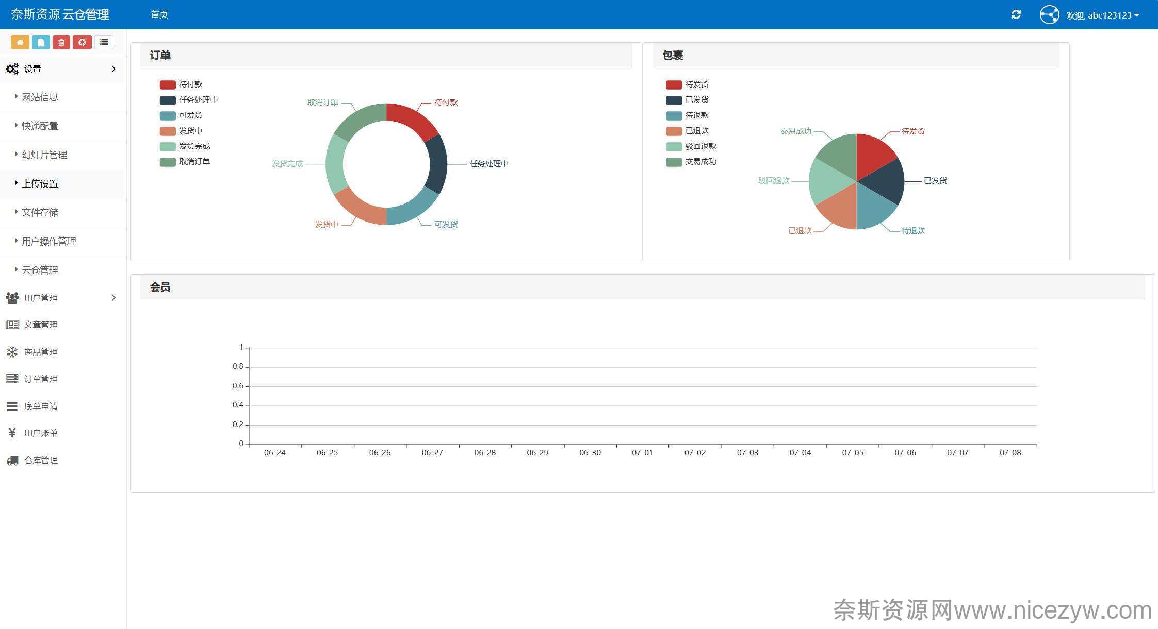Viewport: 1158px width, 629px height.
Task: Click the green 取消订单 donut segment
Action: click(x=360, y=119)
